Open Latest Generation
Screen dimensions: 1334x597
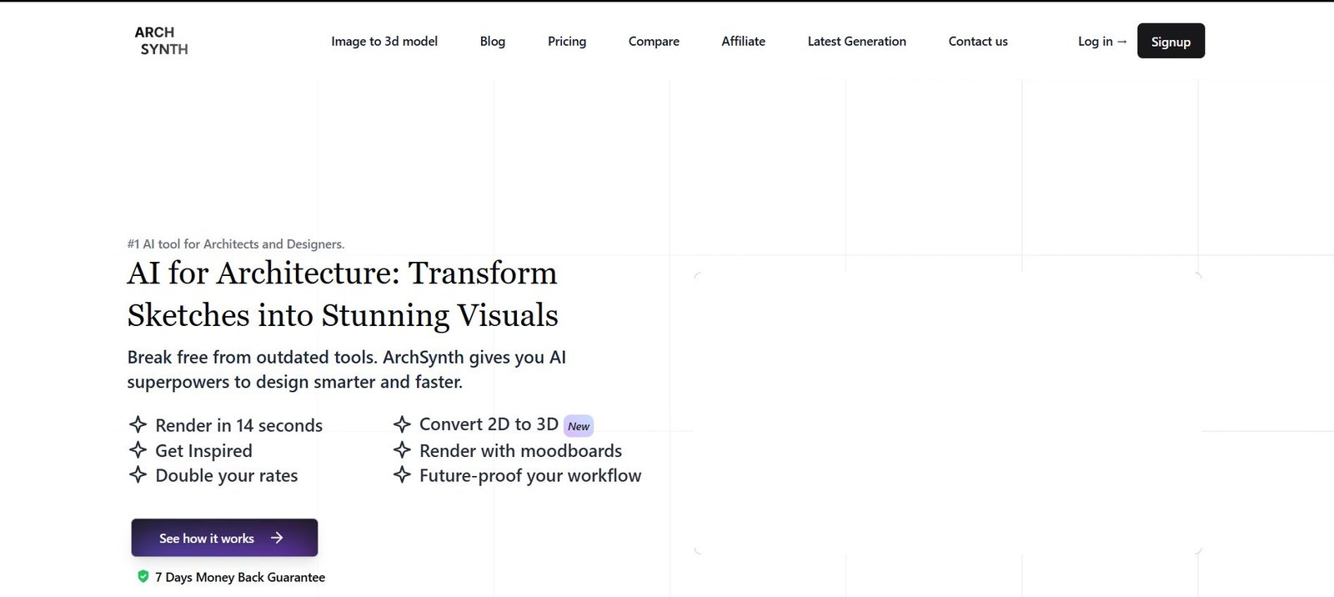(856, 41)
